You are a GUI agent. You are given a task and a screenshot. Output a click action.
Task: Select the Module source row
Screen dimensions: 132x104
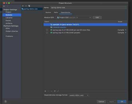(85, 27)
